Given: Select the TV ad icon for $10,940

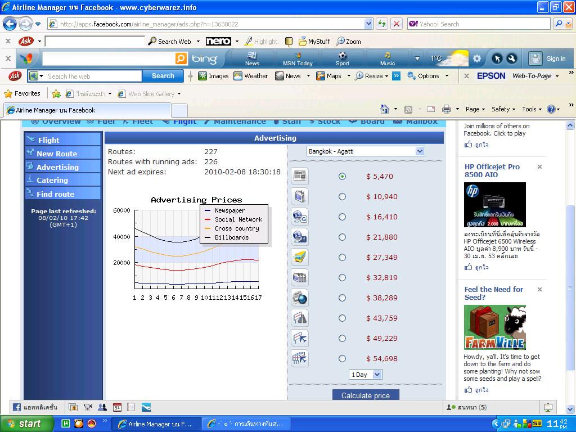Looking at the screenshot, I should coord(300,196).
